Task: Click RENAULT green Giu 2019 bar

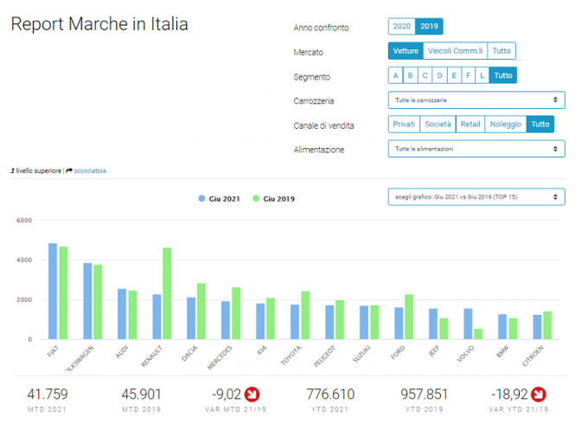Action: tap(167, 293)
